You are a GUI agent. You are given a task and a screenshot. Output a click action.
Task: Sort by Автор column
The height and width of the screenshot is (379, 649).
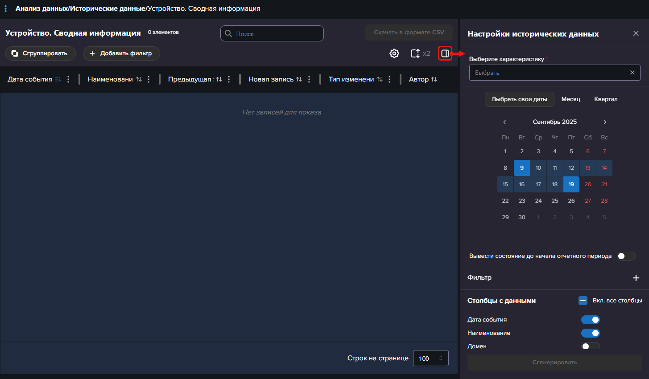[x=434, y=79]
